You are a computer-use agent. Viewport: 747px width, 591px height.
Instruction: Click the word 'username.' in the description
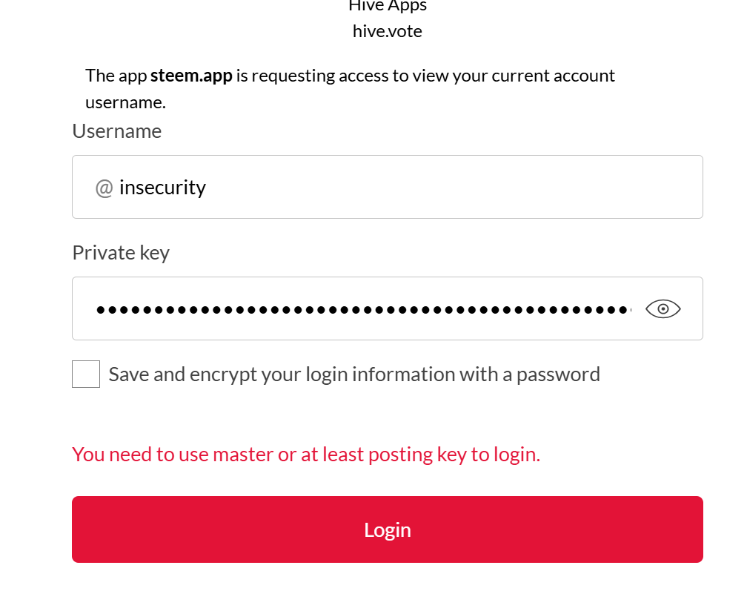click(x=126, y=102)
